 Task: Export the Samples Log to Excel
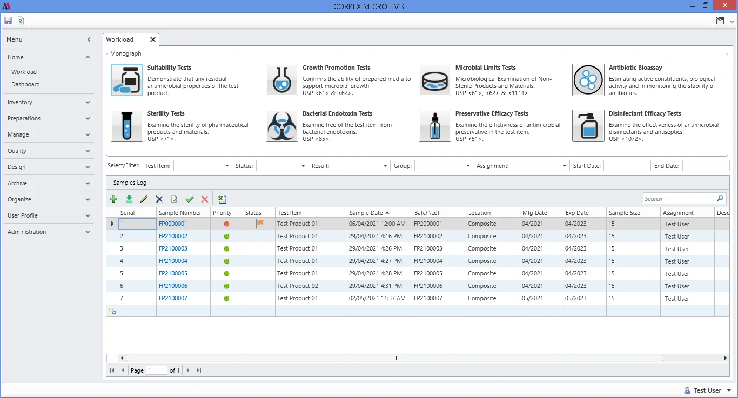click(x=222, y=199)
